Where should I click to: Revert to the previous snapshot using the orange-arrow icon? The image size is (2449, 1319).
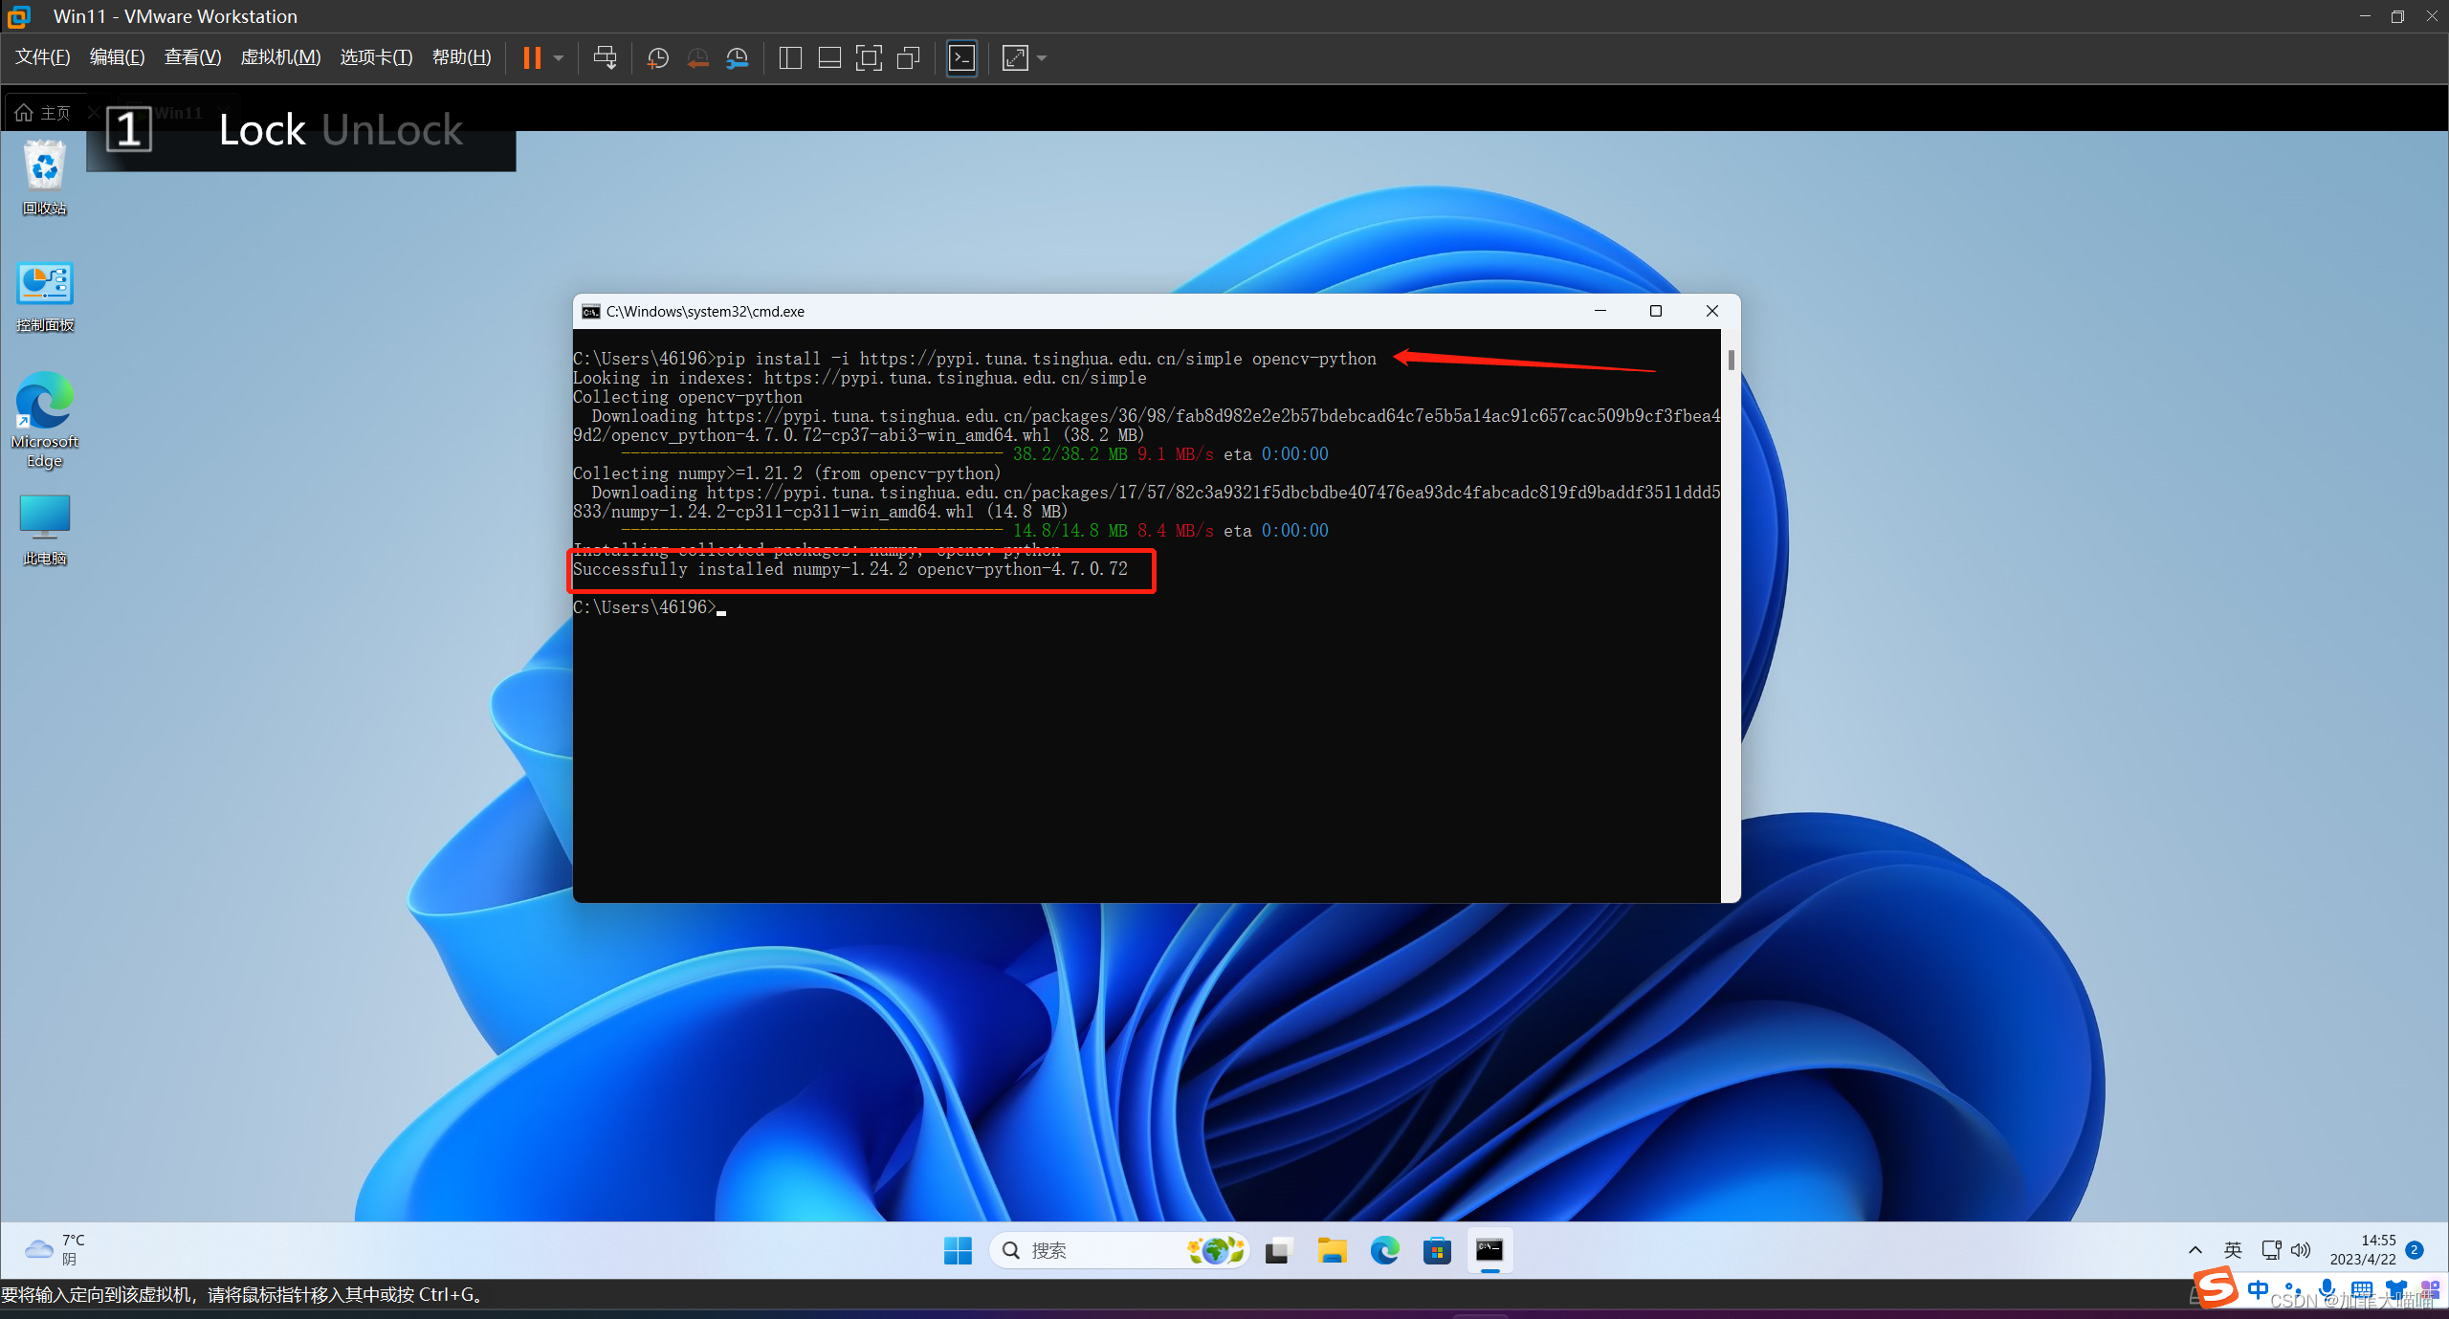[697, 58]
